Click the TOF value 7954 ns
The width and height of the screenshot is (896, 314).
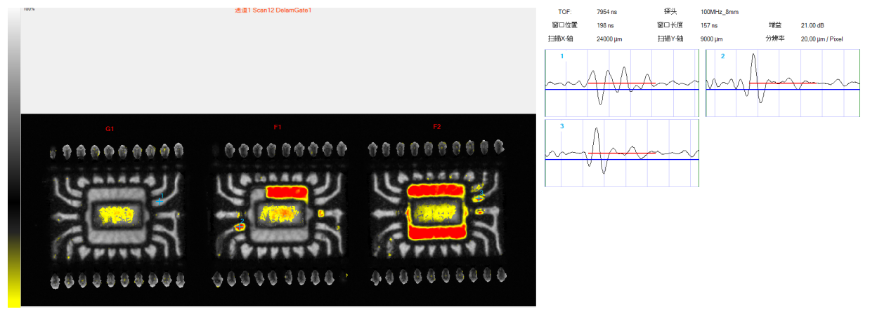pyautogui.click(x=608, y=12)
